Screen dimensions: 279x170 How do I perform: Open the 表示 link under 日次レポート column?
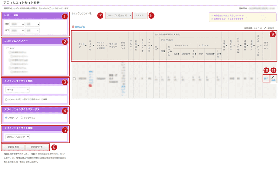[266, 78]
